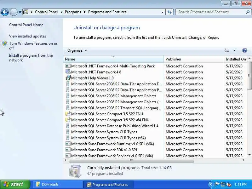This screenshot has height=189, width=252.
Task: Open the Windows start button
Action: [x=15, y=184]
